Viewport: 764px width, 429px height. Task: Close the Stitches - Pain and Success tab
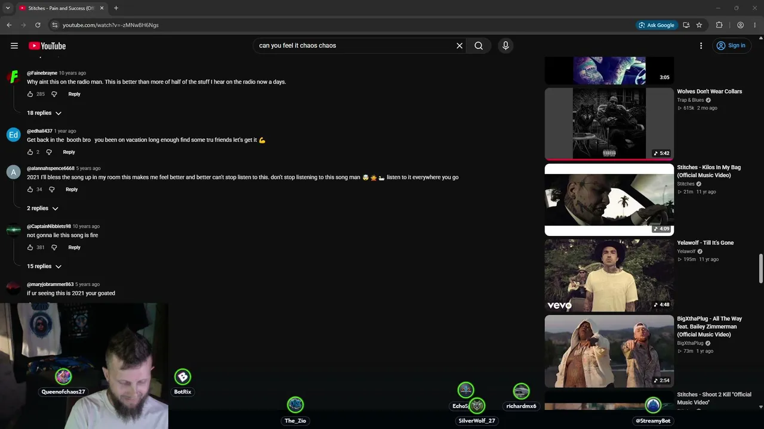click(102, 8)
